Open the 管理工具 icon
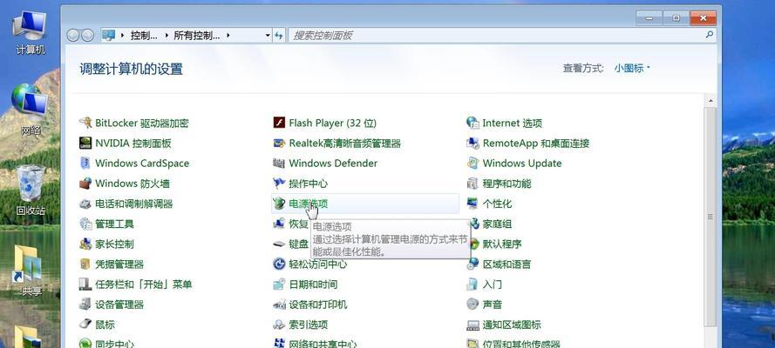This screenshot has height=348, width=775. pos(85,224)
